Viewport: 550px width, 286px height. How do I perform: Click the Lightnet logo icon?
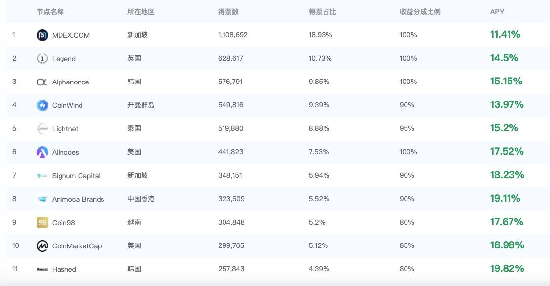click(42, 129)
